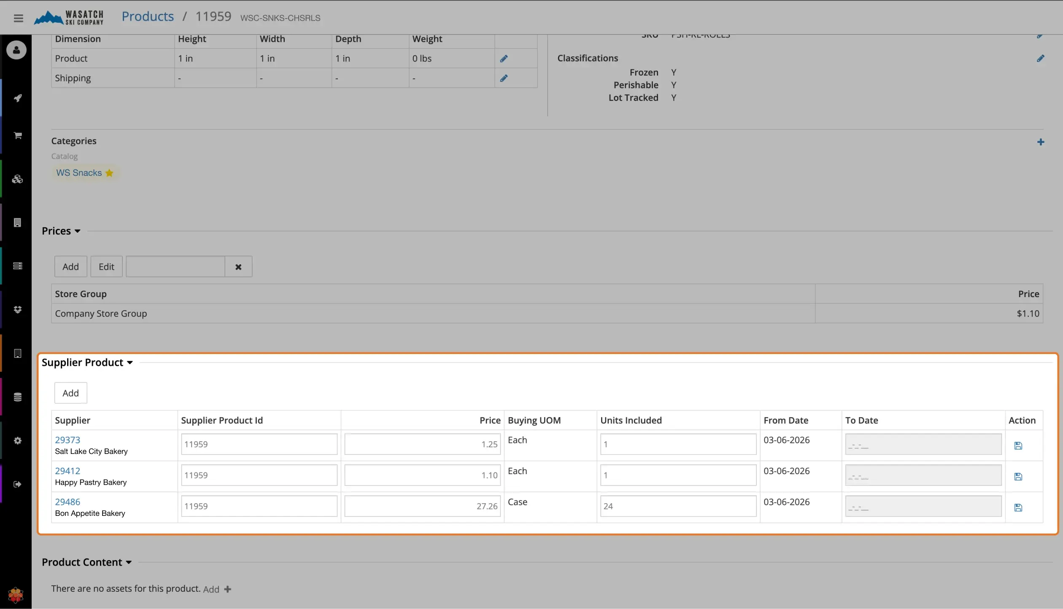Open the building icon in sidebar
The width and height of the screenshot is (1063, 609).
(x=17, y=223)
